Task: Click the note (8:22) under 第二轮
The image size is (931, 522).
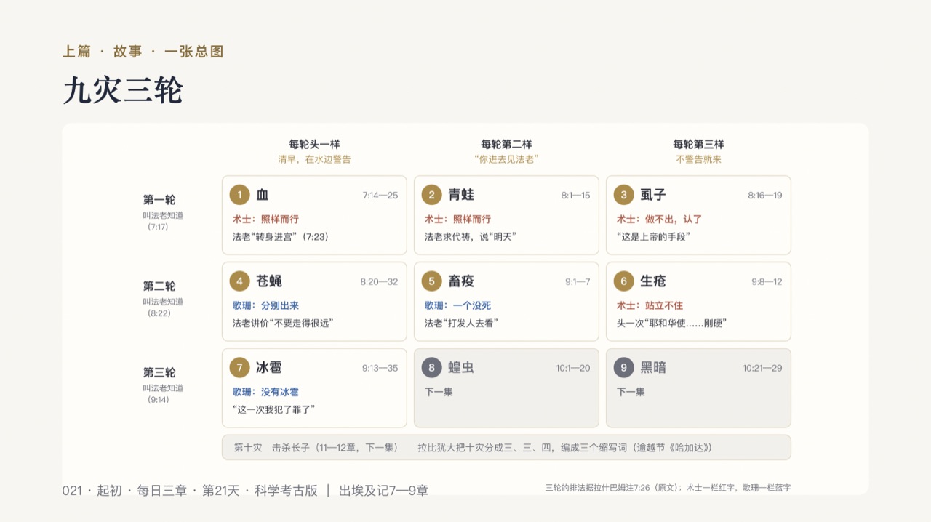Action: pyautogui.click(x=158, y=313)
